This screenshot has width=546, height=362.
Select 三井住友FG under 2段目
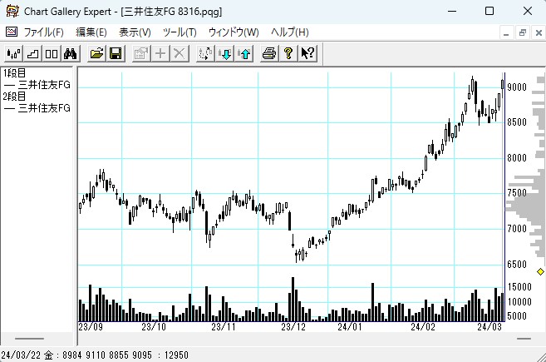[x=43, y=108]
